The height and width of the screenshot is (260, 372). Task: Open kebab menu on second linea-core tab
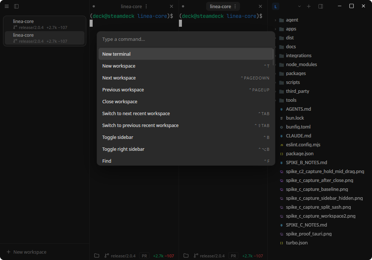(x=235, y=6)
